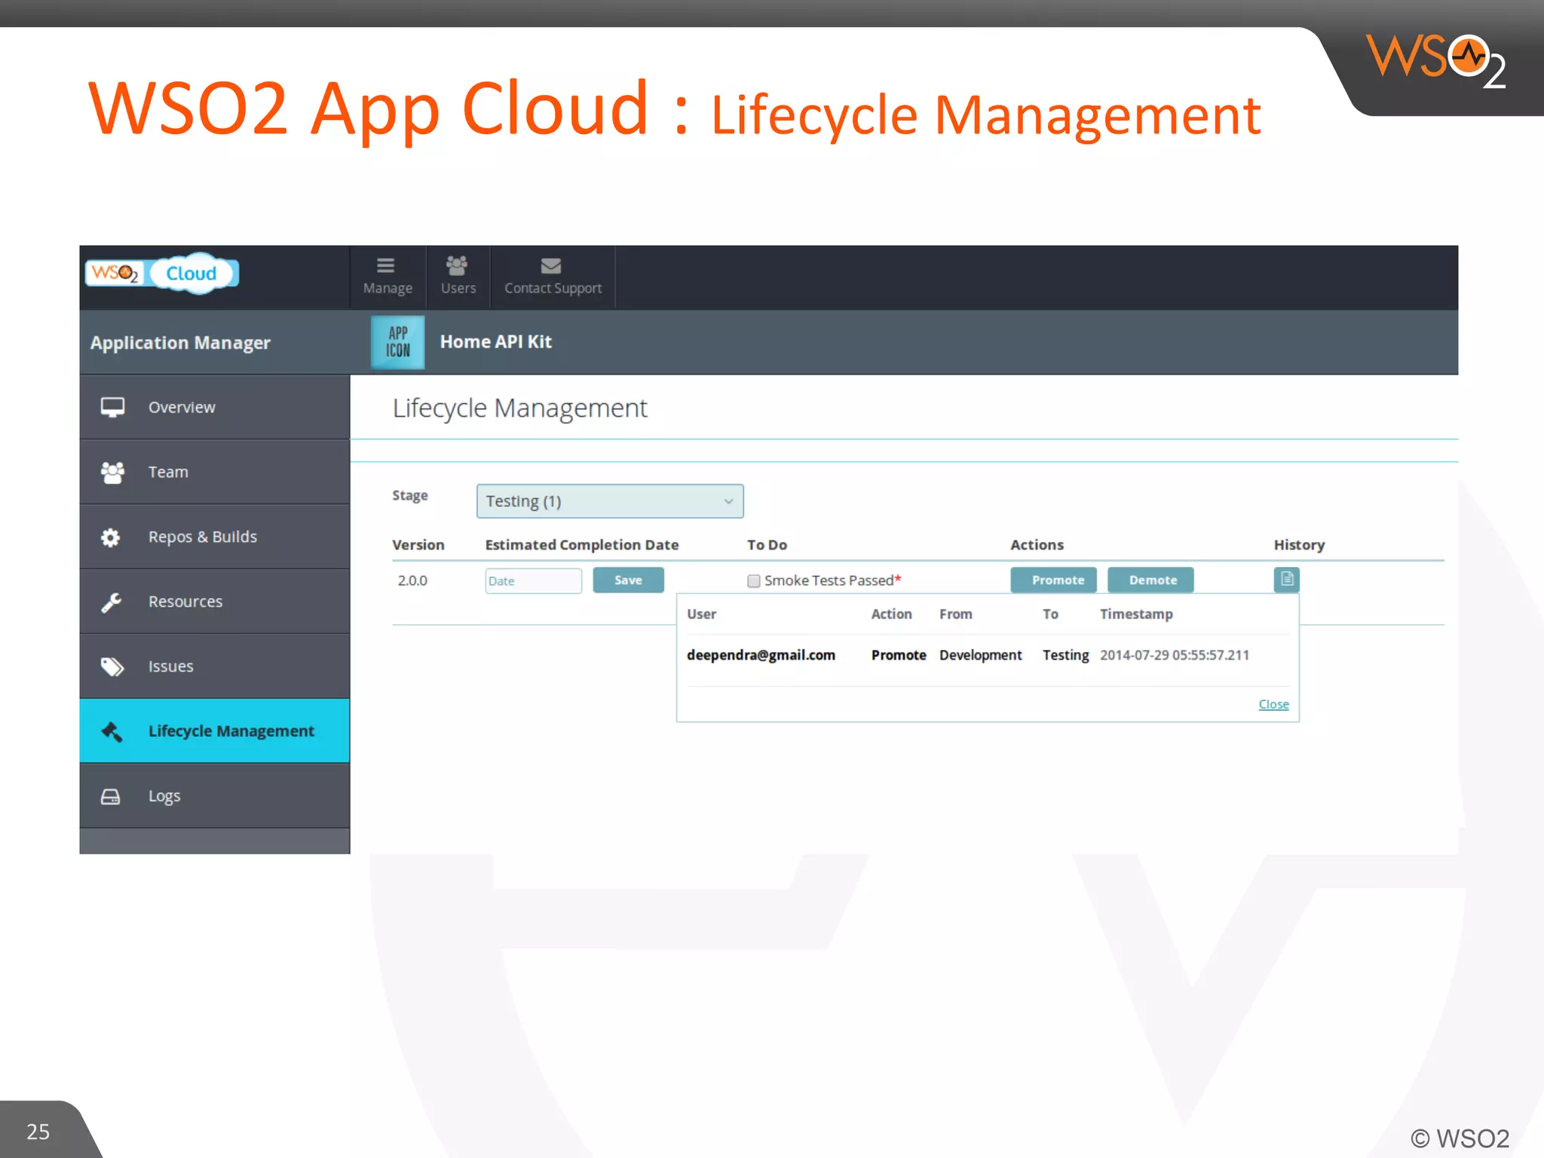Image resolution: width=1544 pixels, height=1158 pixels.
Task: Select the Lifecycle Management sidebar label
Action: pos(231,731)
